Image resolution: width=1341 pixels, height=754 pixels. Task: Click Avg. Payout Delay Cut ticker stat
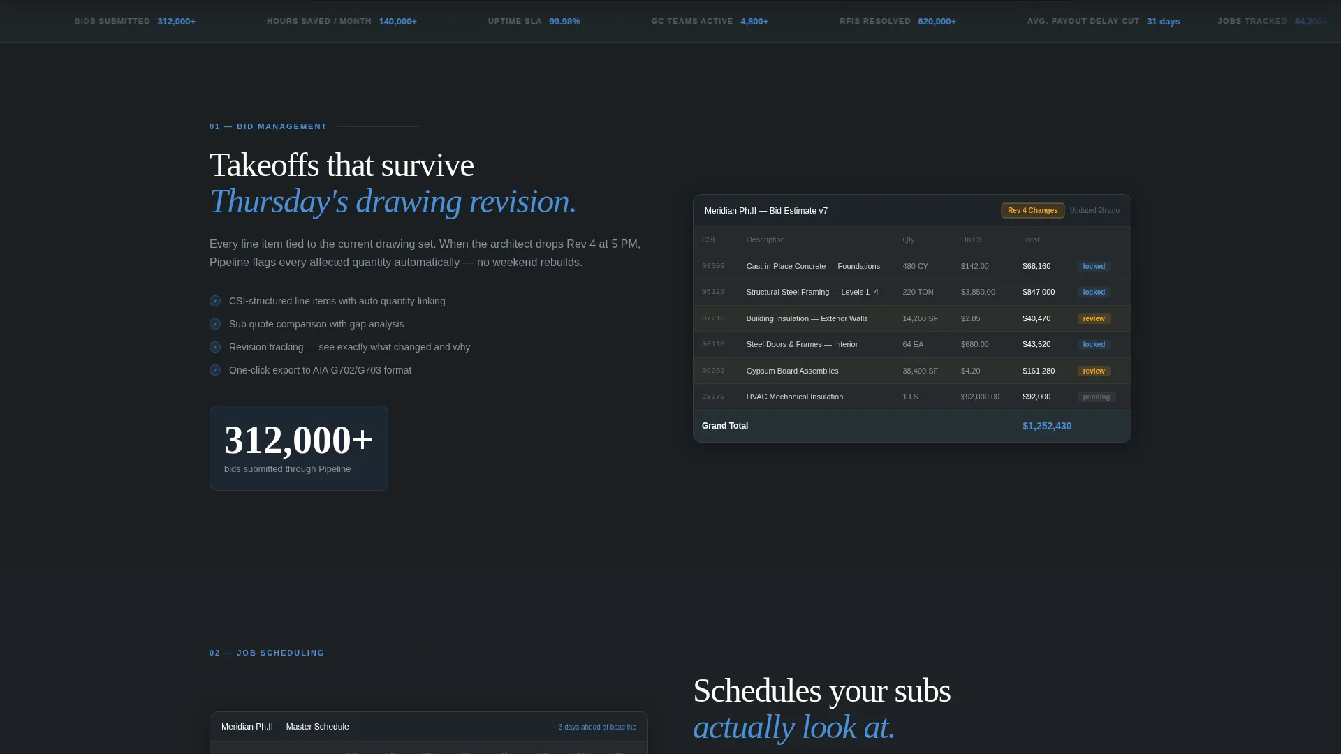point(1104,21)
